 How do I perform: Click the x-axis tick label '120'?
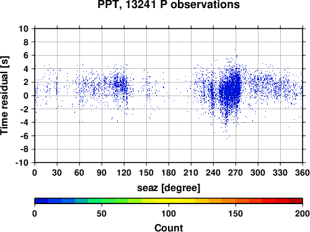point(124,172)
